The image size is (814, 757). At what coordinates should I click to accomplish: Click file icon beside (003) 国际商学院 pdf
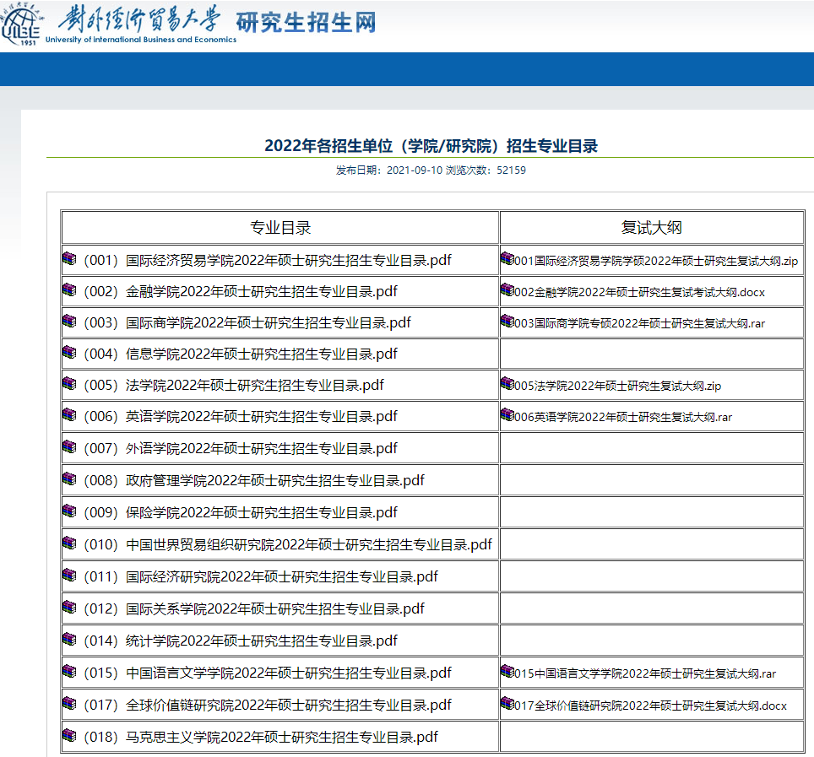tap(69, 322)
